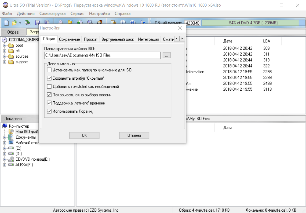Open the Файл menu
Screen dimensions: 306x213
[7, 14]
